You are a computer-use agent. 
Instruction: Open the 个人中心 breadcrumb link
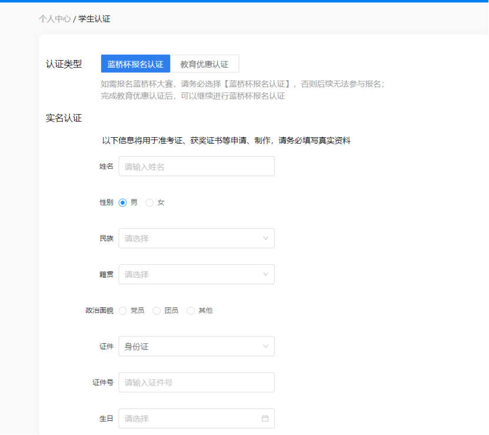pos(55,19)
